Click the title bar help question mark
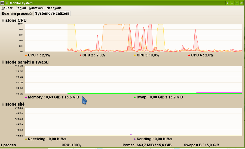 click(x=227, y=3)
